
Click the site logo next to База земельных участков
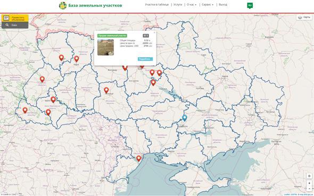pos(63,5)
